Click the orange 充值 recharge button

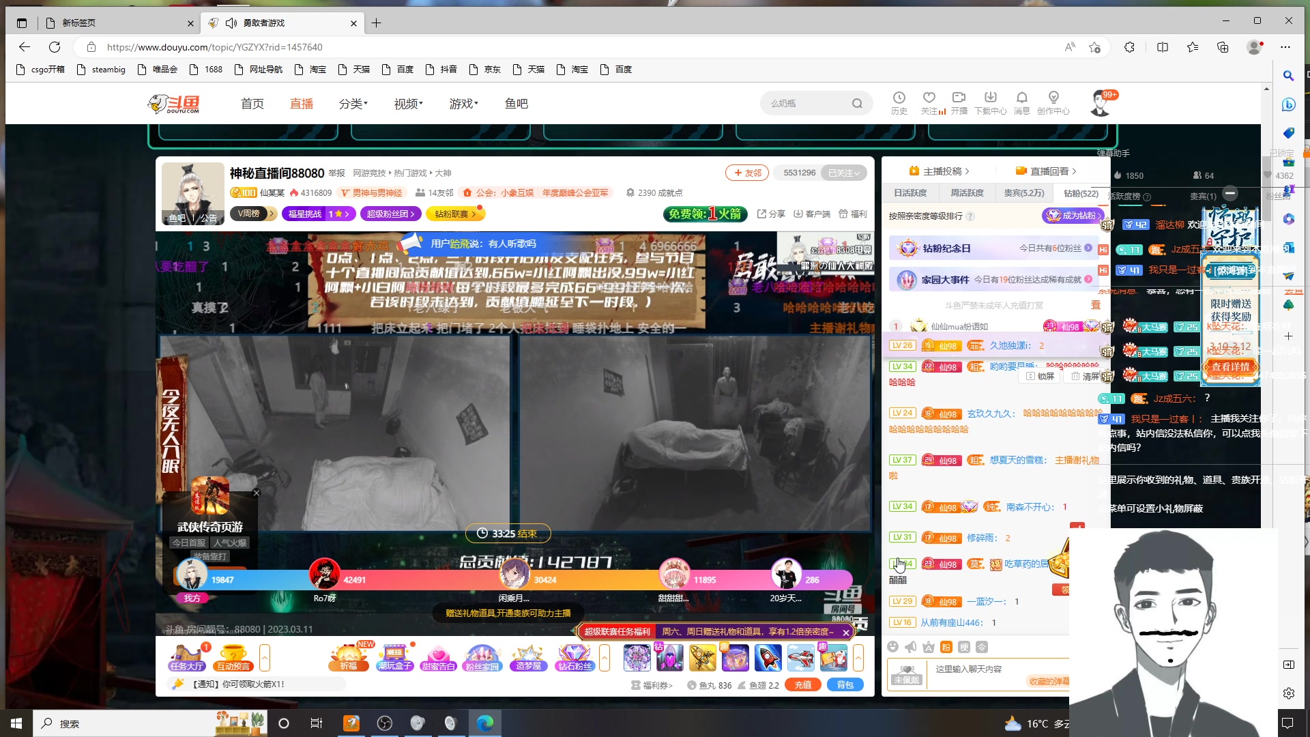point(803,685)
